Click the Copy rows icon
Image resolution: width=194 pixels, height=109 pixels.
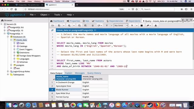79,25
